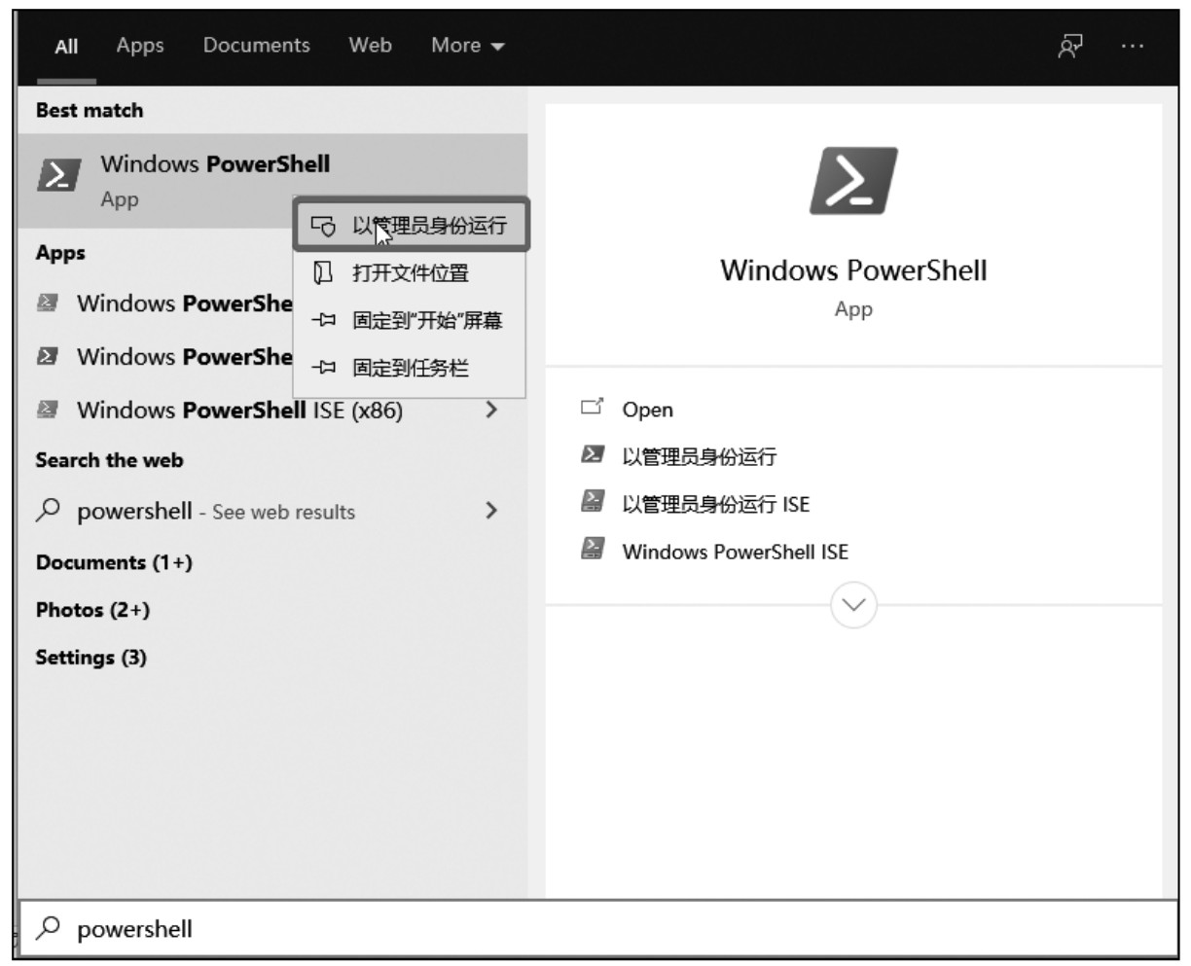Expand arrow for Windows PowerShell ISE (x86)
Image resolution: width=1191 pixels, height=966 pixels.
click(x=491, y=410)
